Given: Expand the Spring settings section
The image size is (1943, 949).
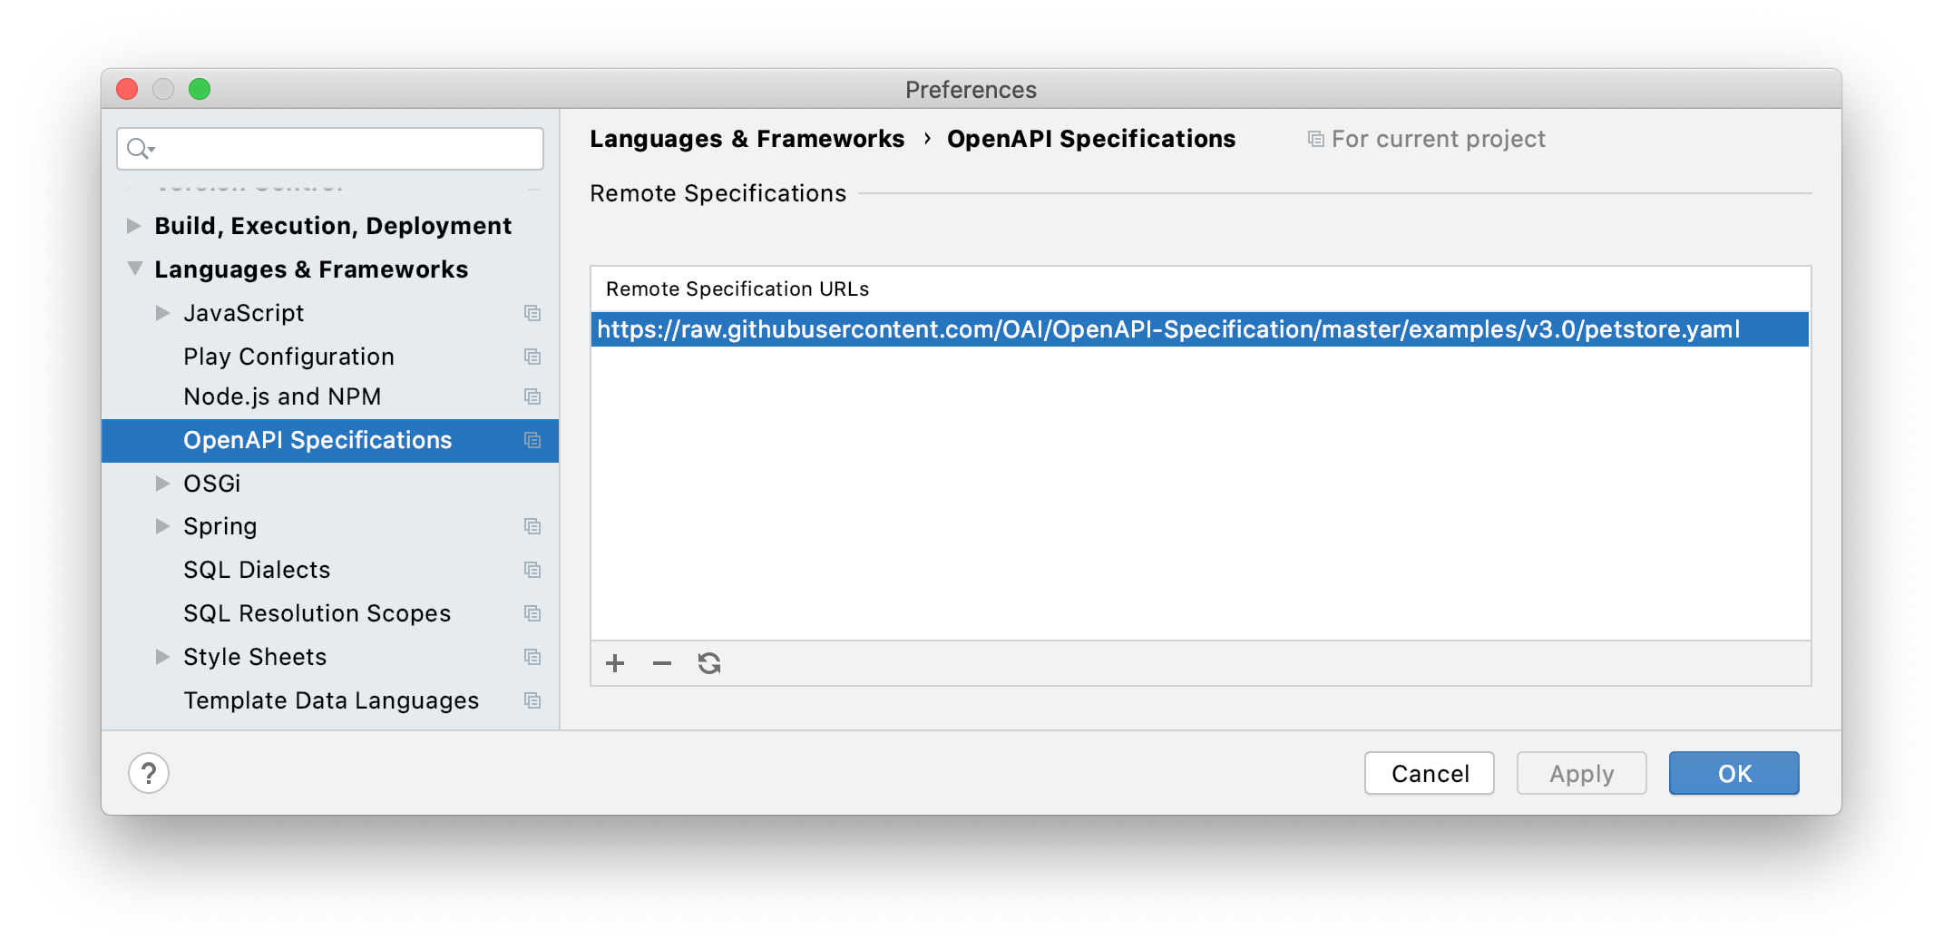Looking at the screenshot, I should point(163,526).
